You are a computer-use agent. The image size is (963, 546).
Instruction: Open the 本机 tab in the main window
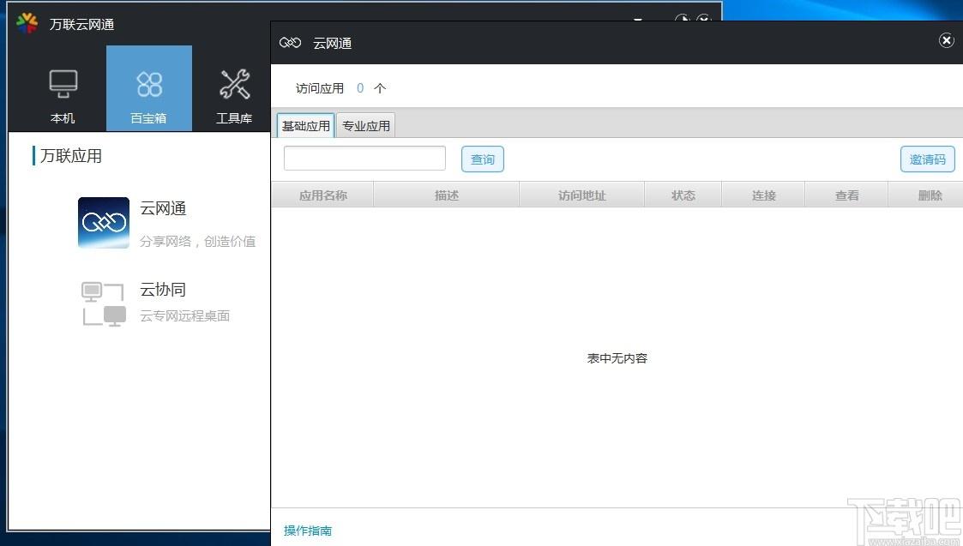pos(63,87)
